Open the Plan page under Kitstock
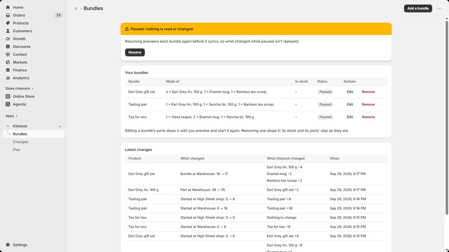This screenshot has width=449, height=252. click(x=16, y=149)
